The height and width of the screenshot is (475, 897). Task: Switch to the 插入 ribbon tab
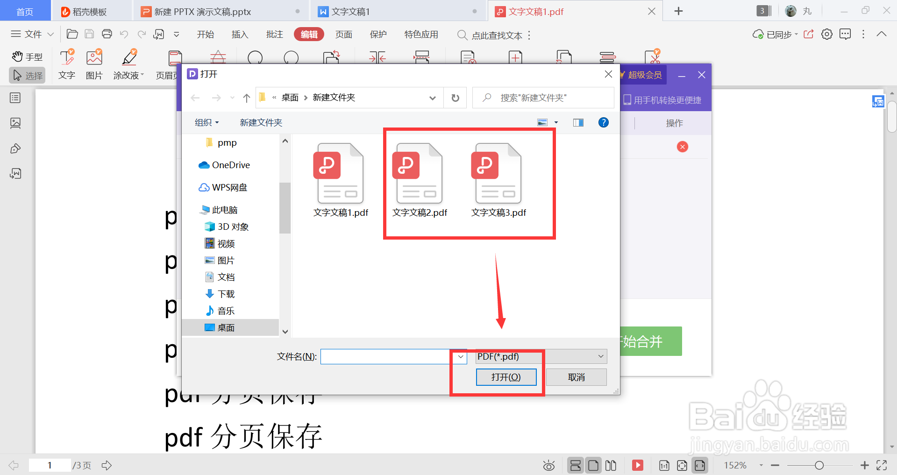[x=240, y=34]
